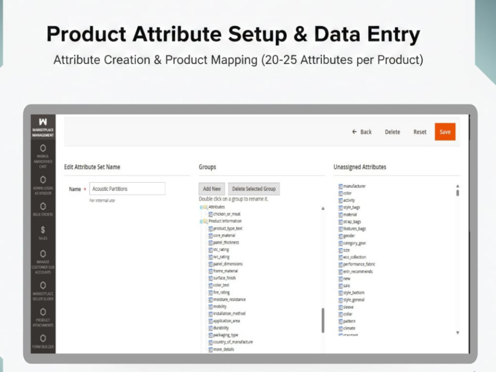The width and height of the screenshot is (496, 372).
Task: Save the attribute set
Action: point(445,132)
